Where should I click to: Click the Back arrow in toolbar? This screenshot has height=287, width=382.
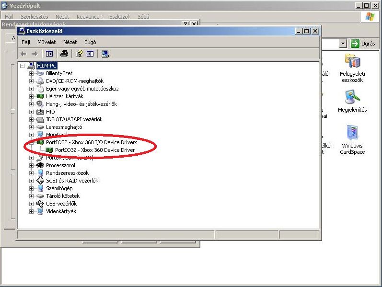[23, 54]
